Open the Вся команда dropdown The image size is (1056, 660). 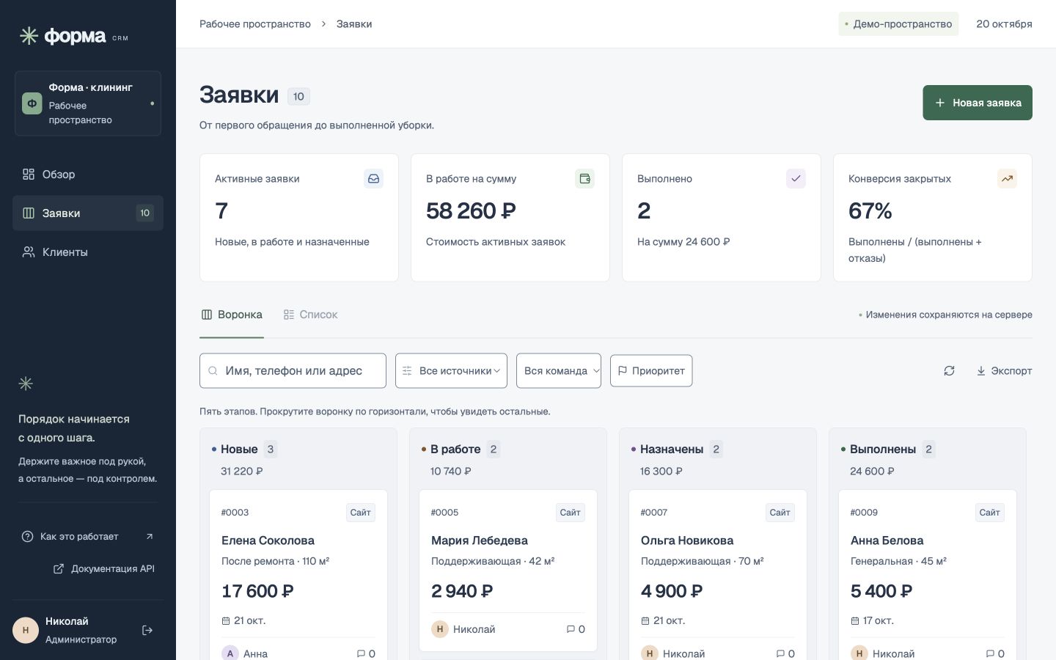click(x=559, y=371)
